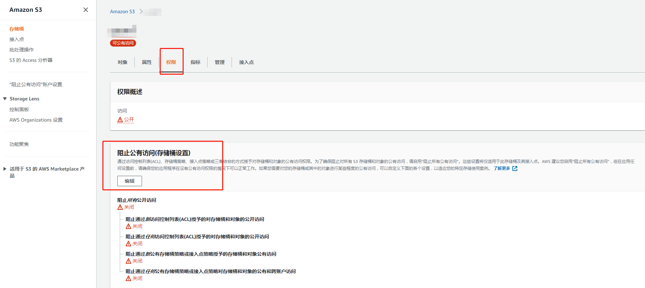Image resolution: width=645 pixels, height=288 pixels.
Task: Click 适用于 S3 的 AWS Marketplace 产品 label
Action: pyautogui.click(x=47, y=172)
